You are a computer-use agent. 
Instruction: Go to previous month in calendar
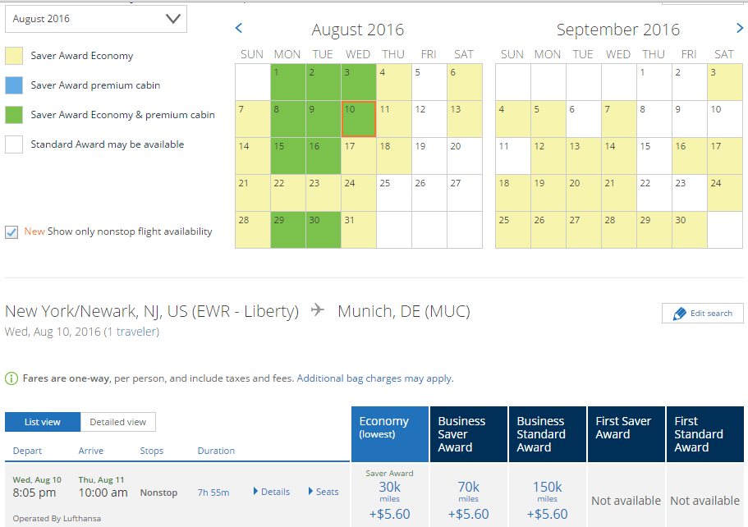(x=239, y=28)
